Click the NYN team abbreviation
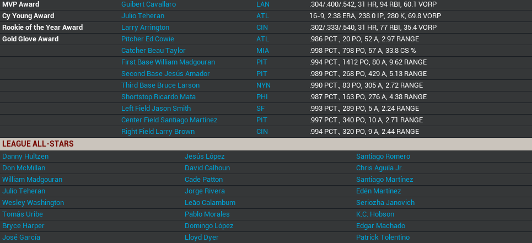 (264, 85)
